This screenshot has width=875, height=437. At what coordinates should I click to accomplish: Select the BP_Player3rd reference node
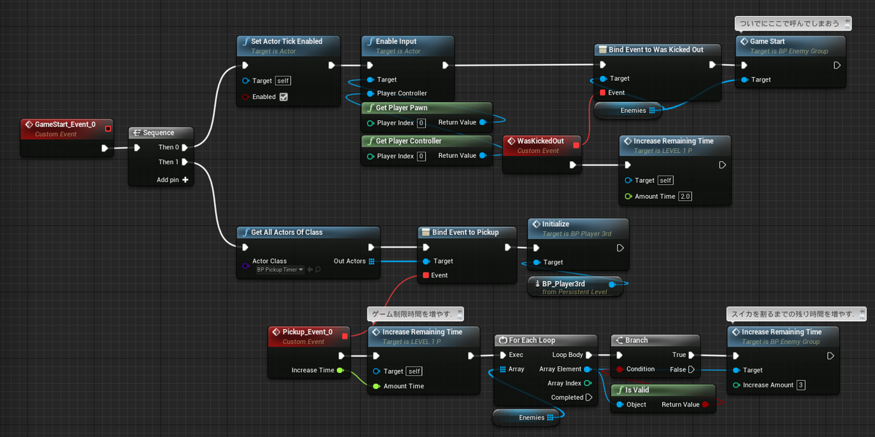pyautogui.click(x=575, y=287)
